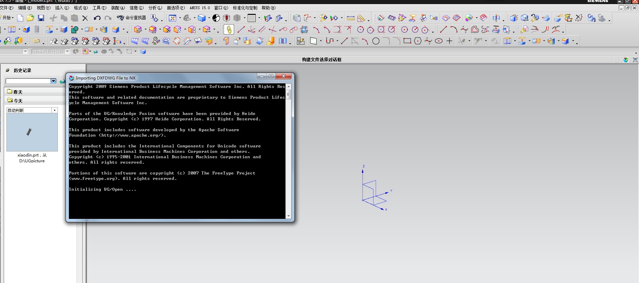Image resolution: width=639 pixels, height=283 pixels.
Task: Toggle the black-white wireframe contrast icon
Action: [216, 18]
